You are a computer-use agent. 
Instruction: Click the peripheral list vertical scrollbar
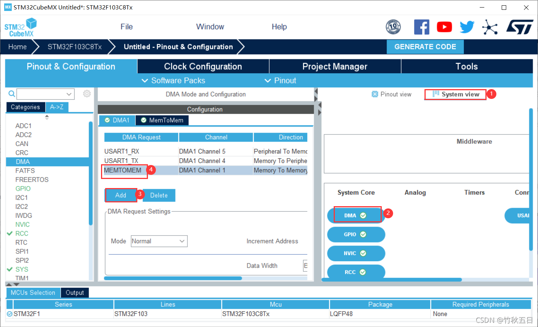(90, 174)
